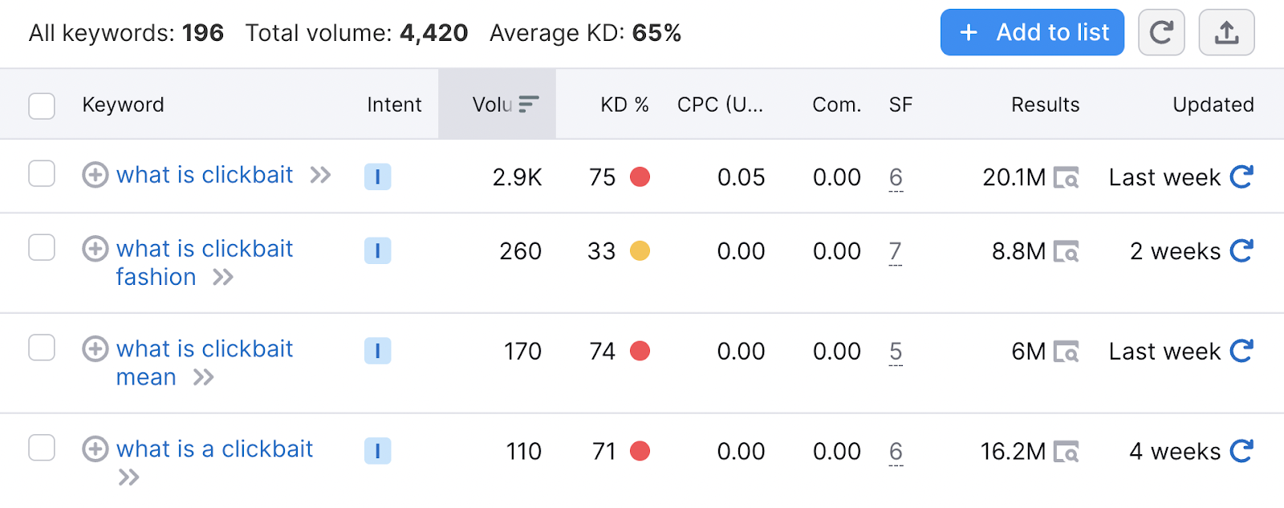1284x508 pixels.
Task: Open SERP features count for 'what is clickbait fashion'
Action: click(x=896, y=251)
